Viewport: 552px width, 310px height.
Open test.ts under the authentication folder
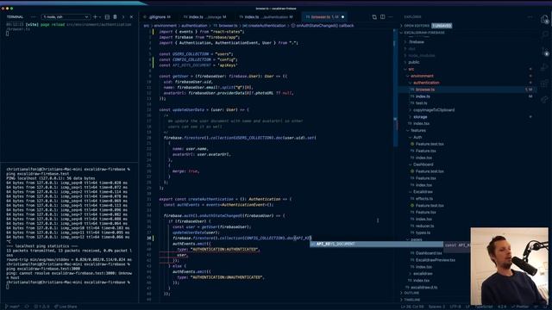(x=421, y=103)
